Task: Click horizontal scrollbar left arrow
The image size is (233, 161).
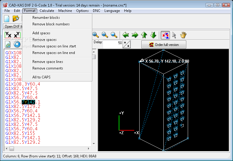Action: [7, 148]
